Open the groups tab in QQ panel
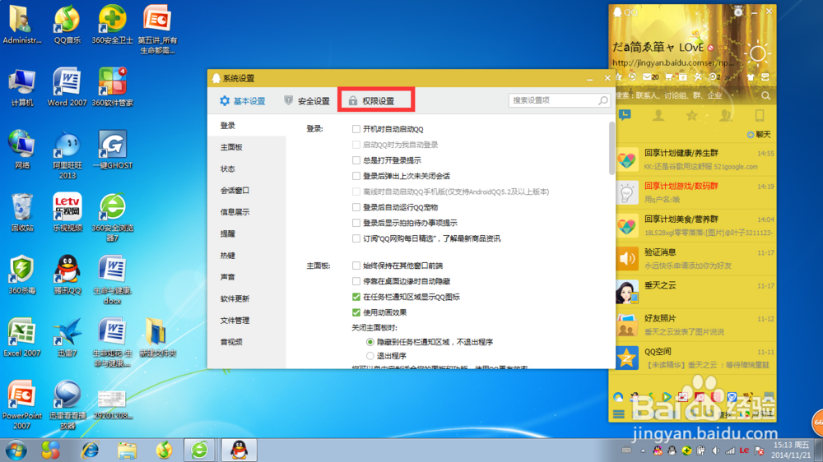 point(726,116)
